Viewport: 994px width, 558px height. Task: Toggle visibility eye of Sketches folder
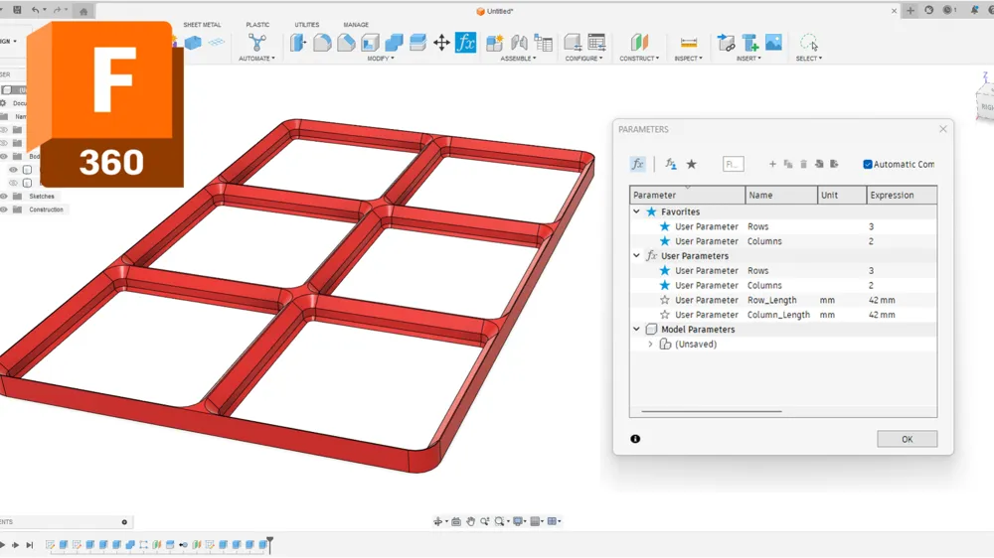(x=4, y=197)
